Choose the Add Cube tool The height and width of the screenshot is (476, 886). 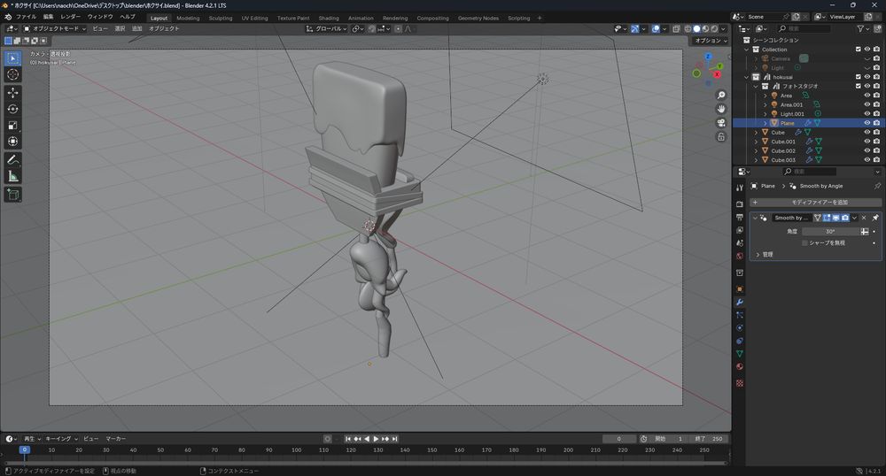13,194
